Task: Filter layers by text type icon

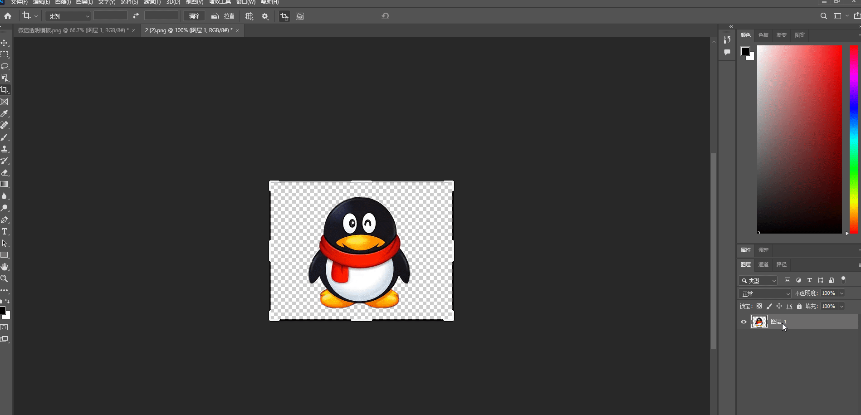Action: tap(809, 280)
